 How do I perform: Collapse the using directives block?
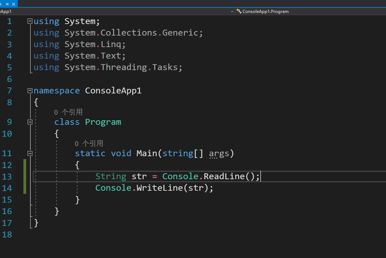30,21
